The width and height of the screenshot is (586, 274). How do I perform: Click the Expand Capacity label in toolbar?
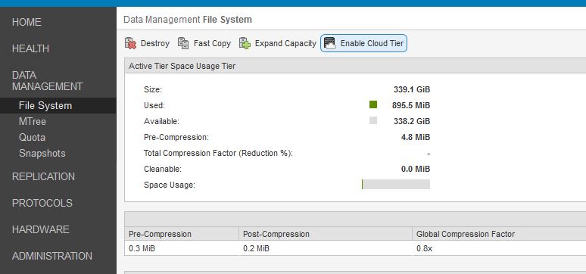click(285, 43)
